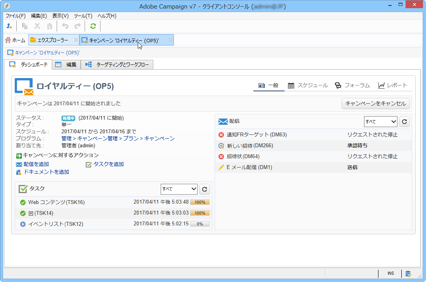Click the database status bar icon
Viewport: 437px width, 293px height.
pos(408,274)
